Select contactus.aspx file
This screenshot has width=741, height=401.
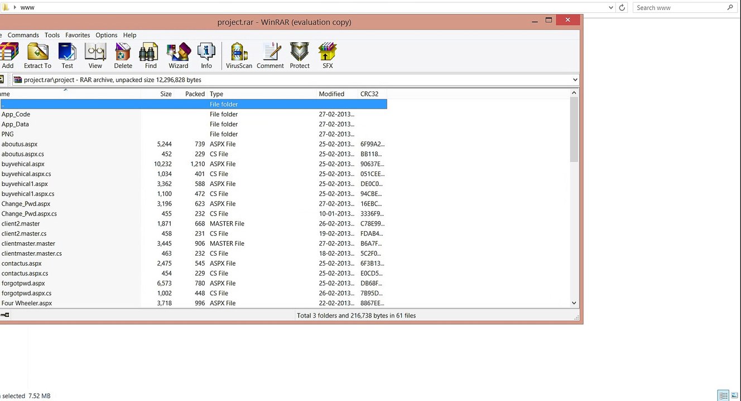193,263
